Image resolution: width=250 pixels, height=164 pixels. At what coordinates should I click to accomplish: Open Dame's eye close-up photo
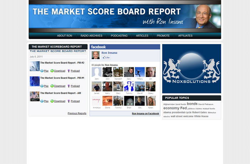[x=107, y=101]
